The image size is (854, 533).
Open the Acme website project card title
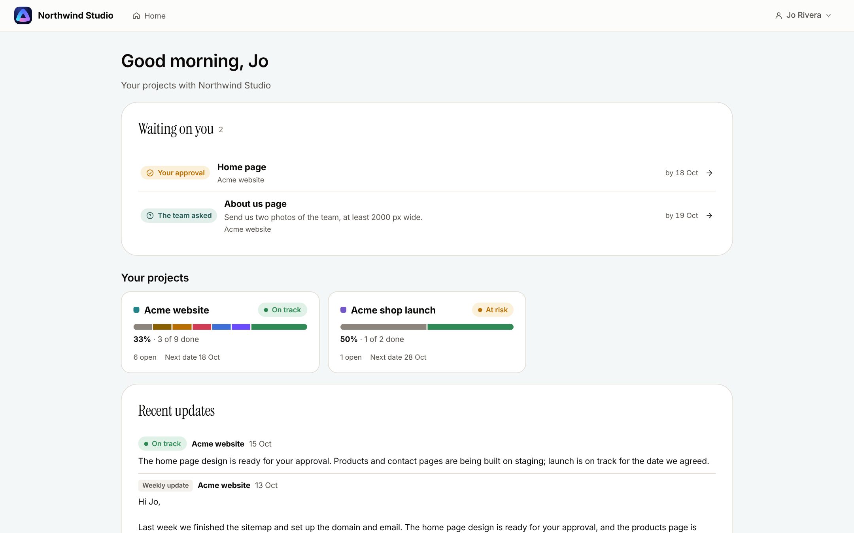point(176,310)
